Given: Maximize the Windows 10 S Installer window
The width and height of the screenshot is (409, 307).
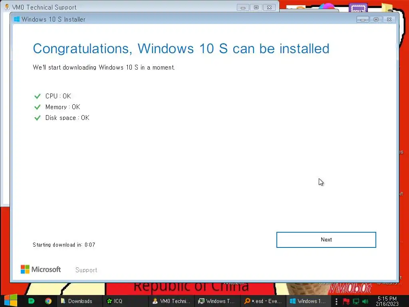Looking at the screenshot, I should point(376,20).
